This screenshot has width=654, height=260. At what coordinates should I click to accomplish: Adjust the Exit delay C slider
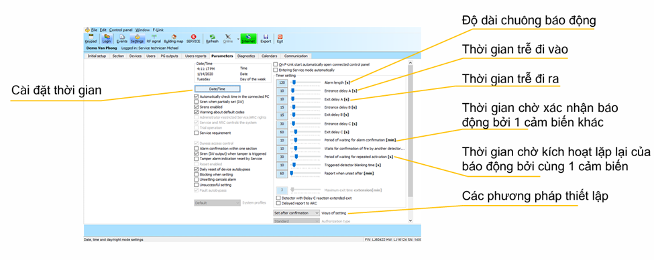296,131
